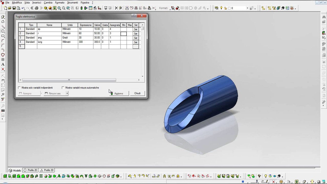Viewport: 327px width, 184px height.
Task: Expand the arrow after the layer copy icon
Action: pyautogui.click(x=255, y=8)
